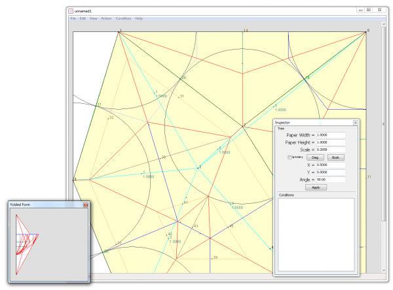Select the Scale value field
This screenshot has height=290, width=393.
pyautogui.click(x=331, y=150)
